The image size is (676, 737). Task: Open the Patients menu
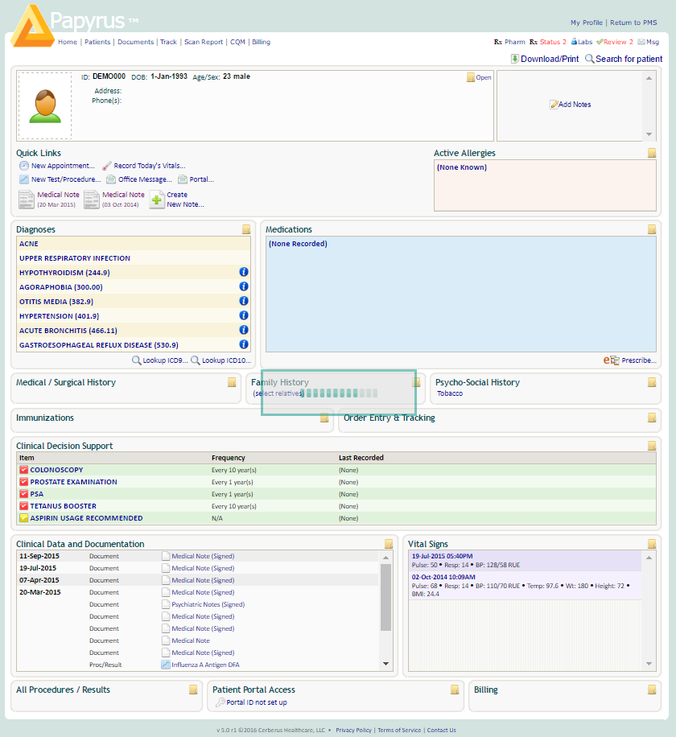click(x=97, y=42)
